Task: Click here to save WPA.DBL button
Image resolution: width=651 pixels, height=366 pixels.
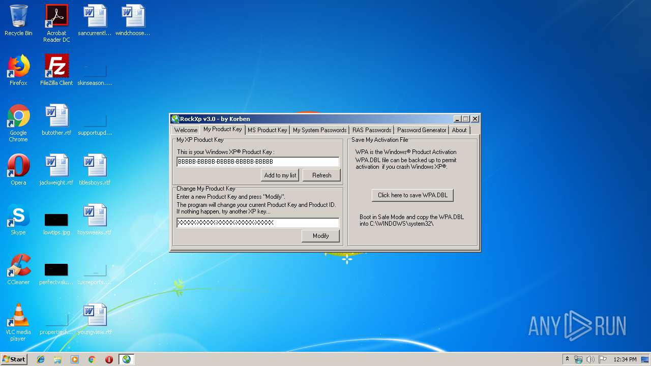Action: click(412, 195)
